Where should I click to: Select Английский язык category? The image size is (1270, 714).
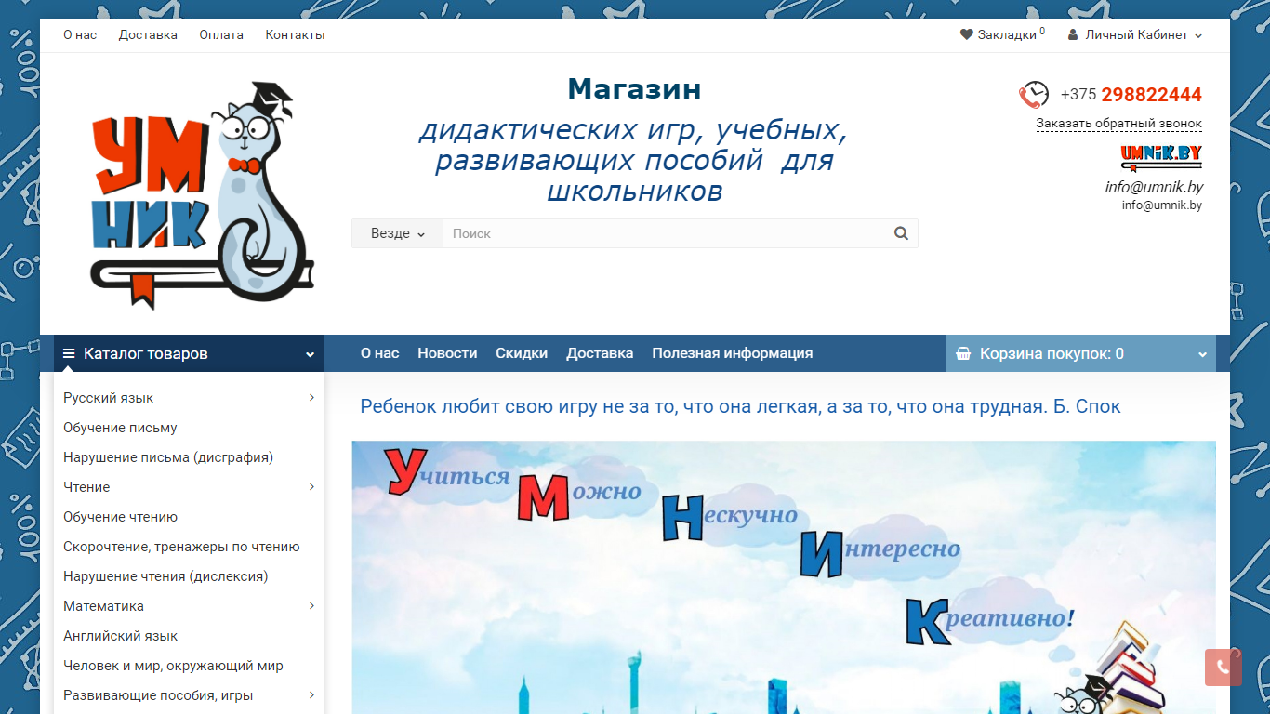tap(120, 636)
